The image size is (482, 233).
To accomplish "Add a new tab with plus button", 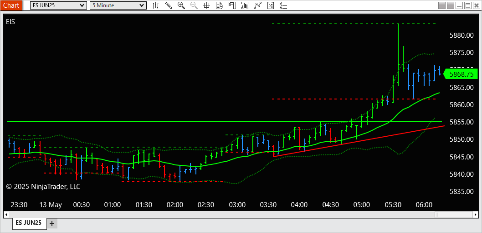I will [x=51, y=223].
